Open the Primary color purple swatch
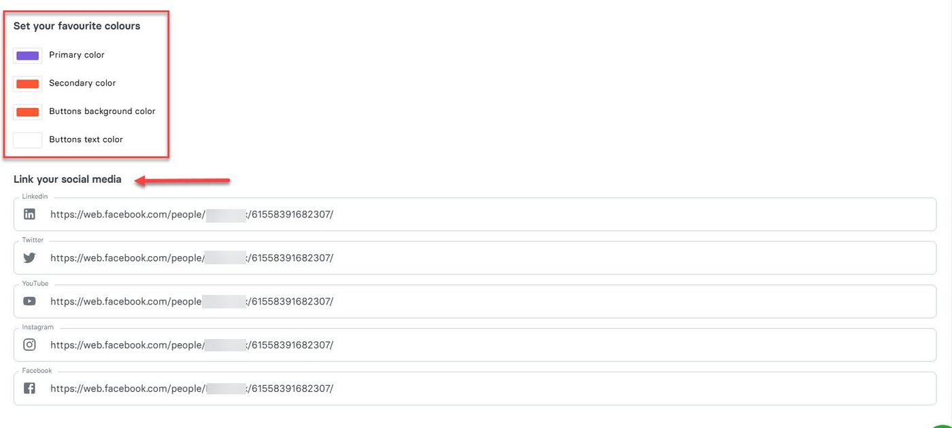Viewport: 952px width, 428px height. pos(27,55)
